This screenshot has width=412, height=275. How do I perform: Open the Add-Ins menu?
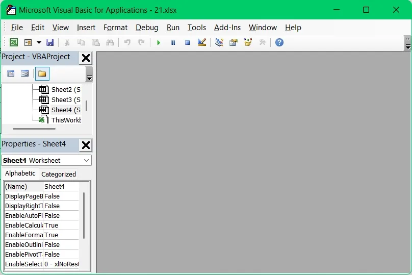pos(227,28)
